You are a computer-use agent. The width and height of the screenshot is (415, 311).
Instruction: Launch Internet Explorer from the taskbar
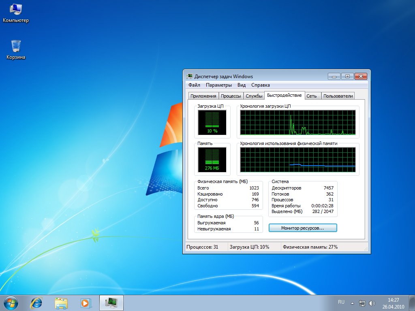pyautogui.click(x=36, y=302)
